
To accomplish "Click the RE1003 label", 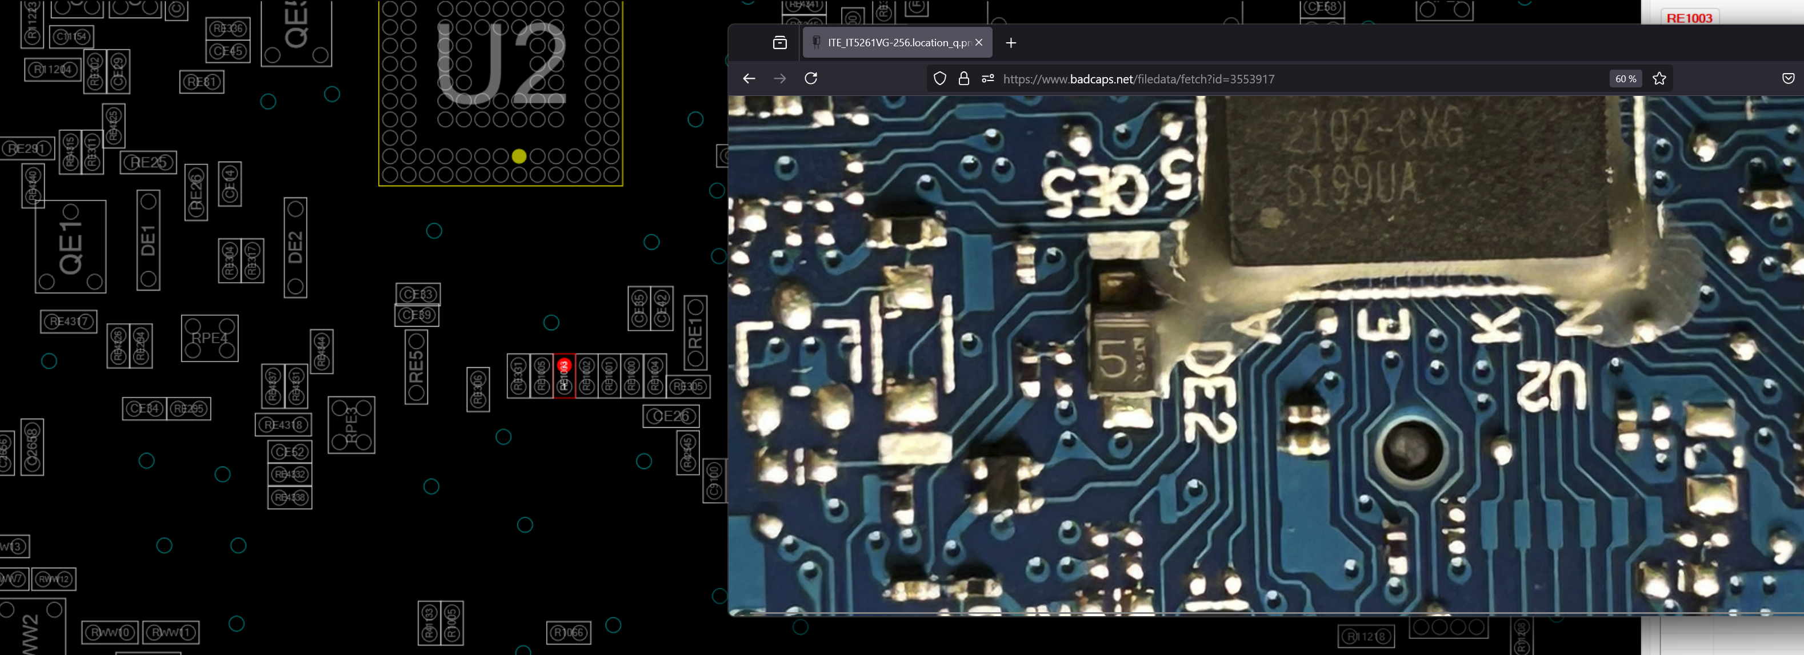I will tap(1689, 18).
